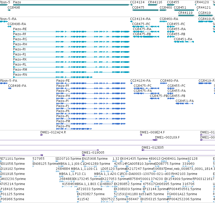Select transcript Piezo-RM

coord(71,72)
